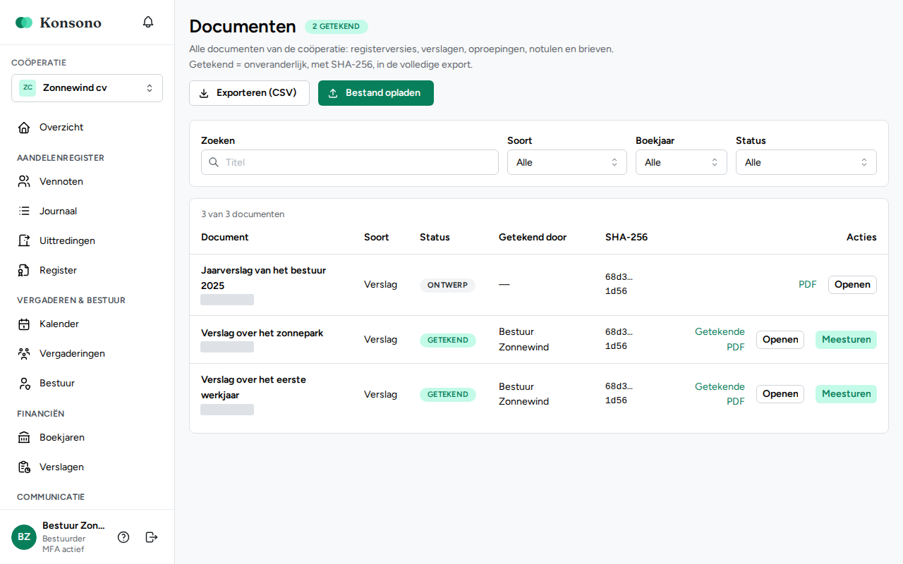Click title 'Verslag over het eerste werkjaar'
This screenshot has width=903, height=564.
click(253, 387)
